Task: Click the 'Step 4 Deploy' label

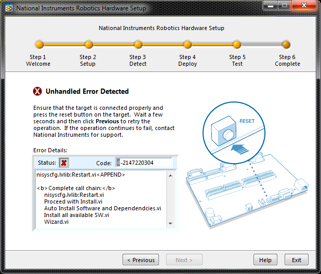Action: coord(188,61)
